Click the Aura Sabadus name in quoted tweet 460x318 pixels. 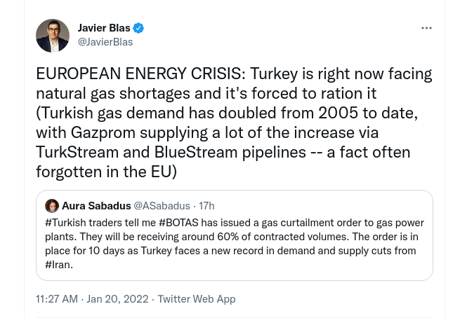point(96,206)
